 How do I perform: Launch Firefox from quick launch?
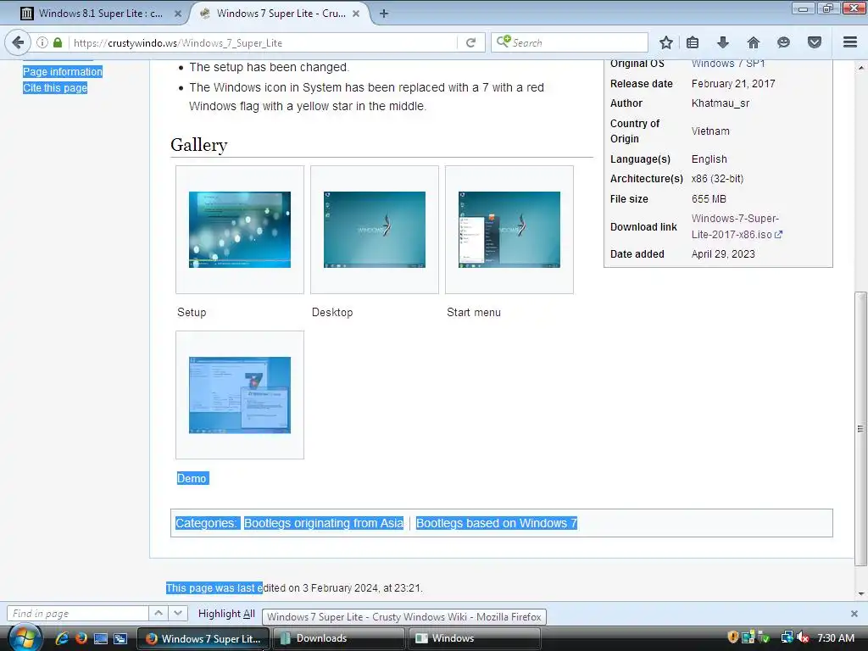[81, 638]
